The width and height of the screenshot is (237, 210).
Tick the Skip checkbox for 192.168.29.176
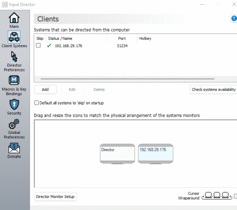pyautogui.click(x=38, y=46)
